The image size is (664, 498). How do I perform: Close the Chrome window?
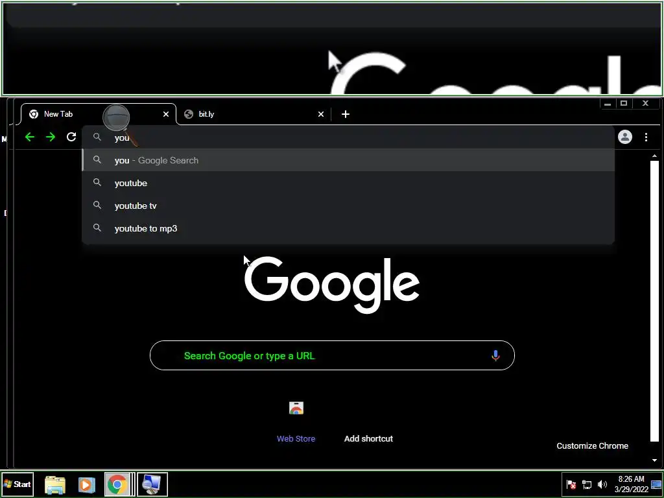click(645, 103)
